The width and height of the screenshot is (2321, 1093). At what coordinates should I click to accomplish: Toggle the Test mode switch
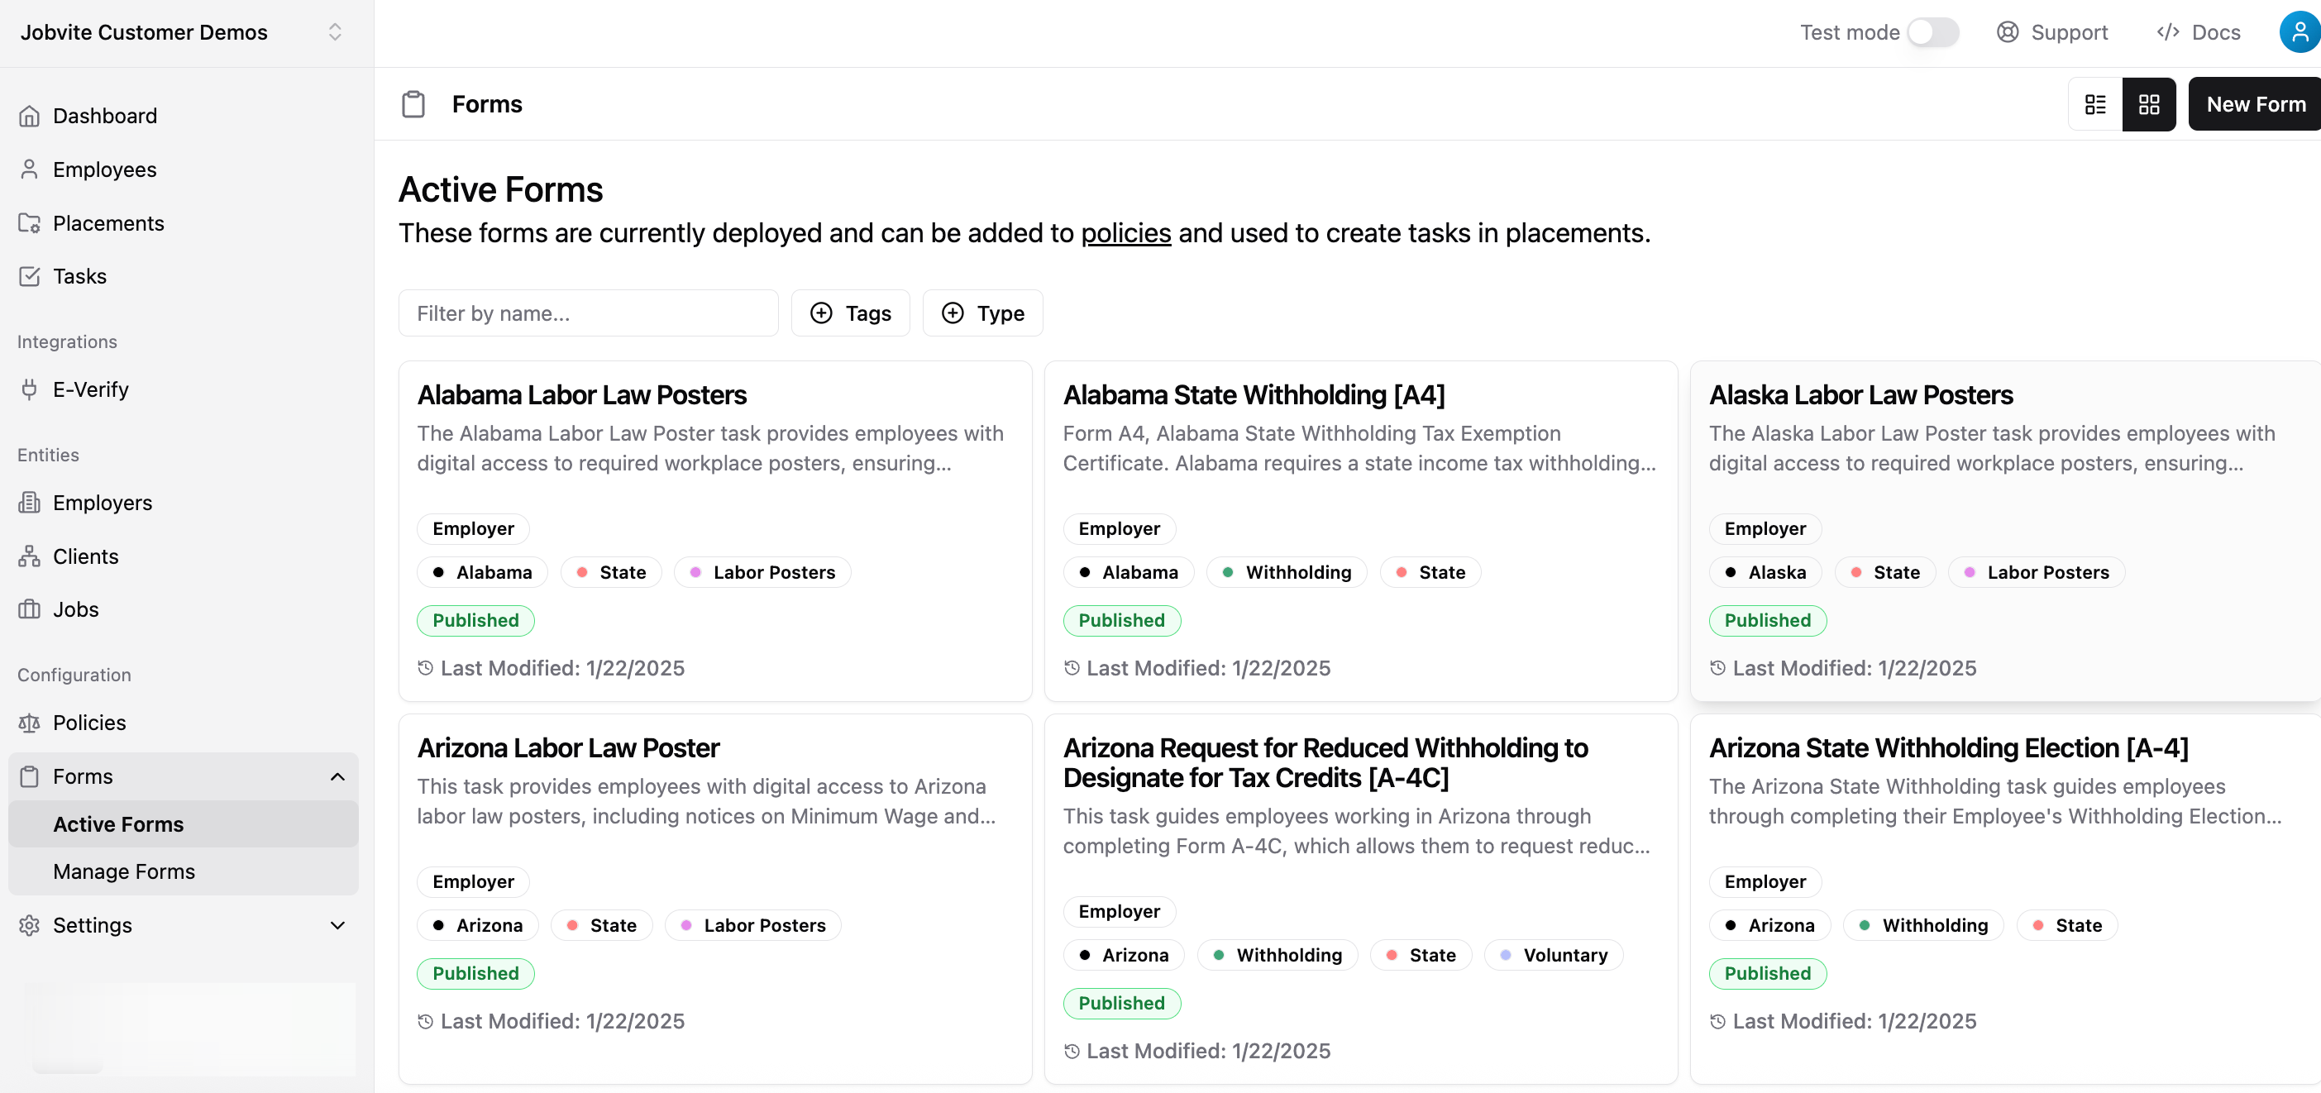point(1932,32)
